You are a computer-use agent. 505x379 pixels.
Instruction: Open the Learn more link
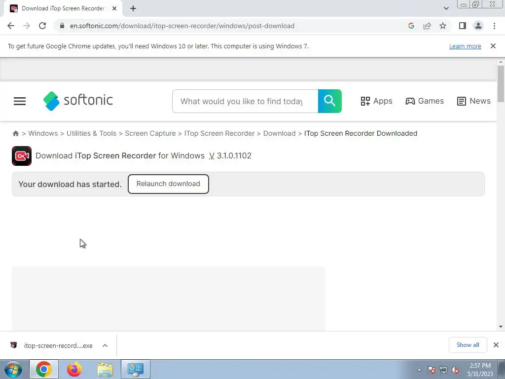(x=465, y=46)
